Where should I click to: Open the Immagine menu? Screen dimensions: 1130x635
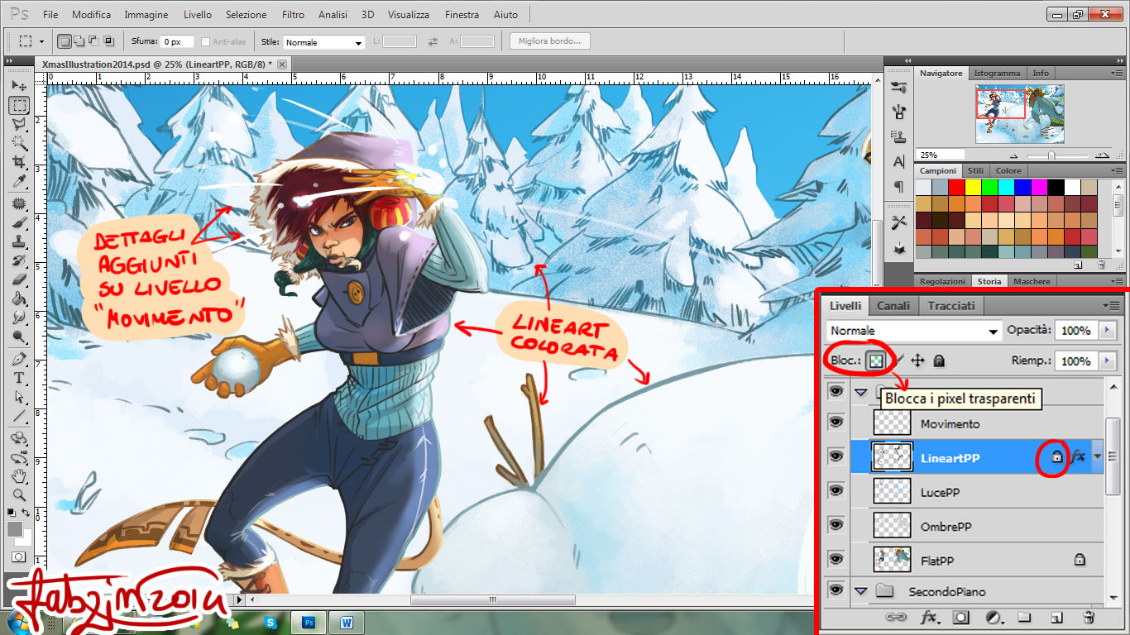[x=146, y=15]
